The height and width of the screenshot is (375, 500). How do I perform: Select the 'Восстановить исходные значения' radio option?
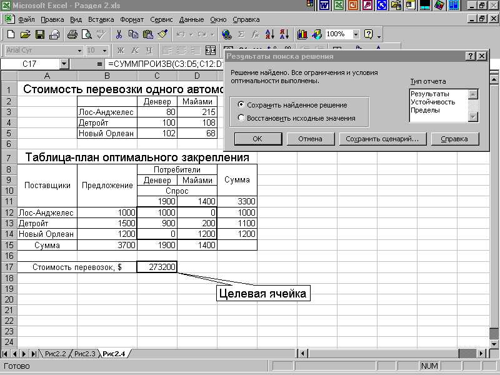tap(241, 117)
